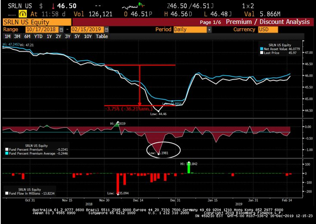Click the Feb 14 date axis label

[287, 200]
